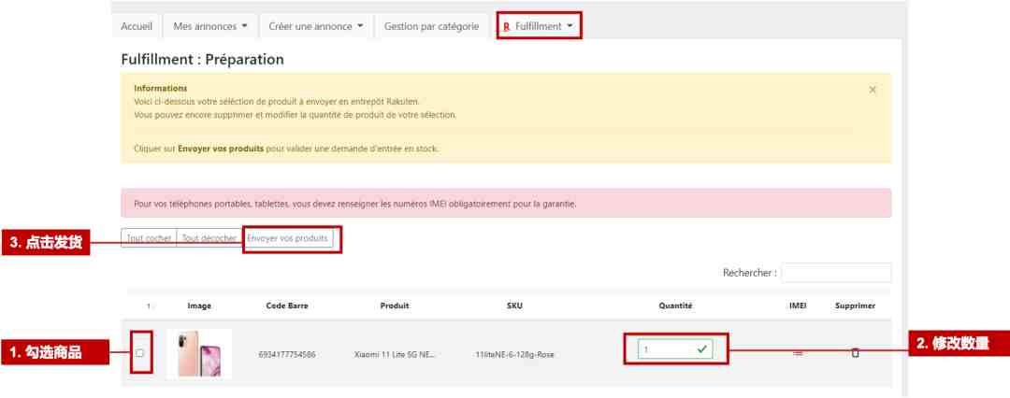The image size is (1010, 398).
Task: Expand the Fulfillment menu
Action: coord(539,26)
